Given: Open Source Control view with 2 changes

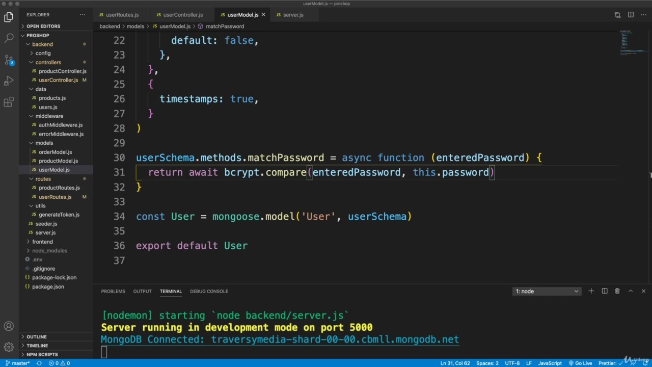Looking at the screenshot, I should (x=9, y=60).
